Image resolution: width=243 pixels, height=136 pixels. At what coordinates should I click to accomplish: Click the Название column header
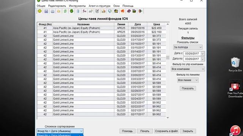[84, 24]
